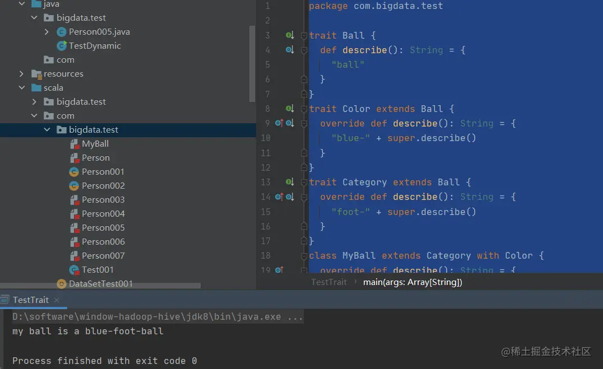Click the overrides gutter icon on line 9
The width and height of the screenshot is (603, 369).
point(279,123)
